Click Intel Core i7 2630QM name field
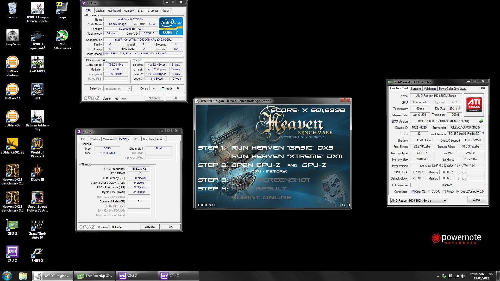 coord(130,20)
